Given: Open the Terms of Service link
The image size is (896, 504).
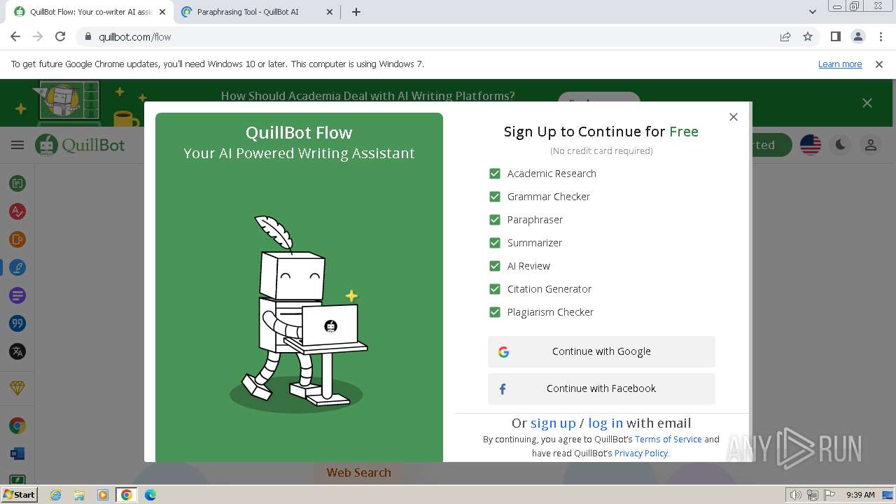Looking at the screenshot, I should point(668,439).
